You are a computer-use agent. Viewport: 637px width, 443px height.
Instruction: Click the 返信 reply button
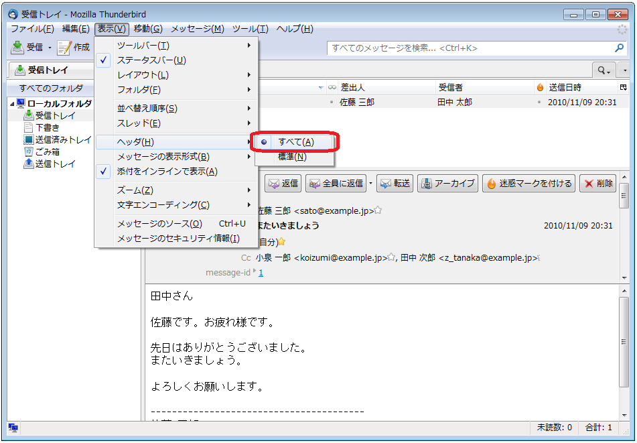283,184
